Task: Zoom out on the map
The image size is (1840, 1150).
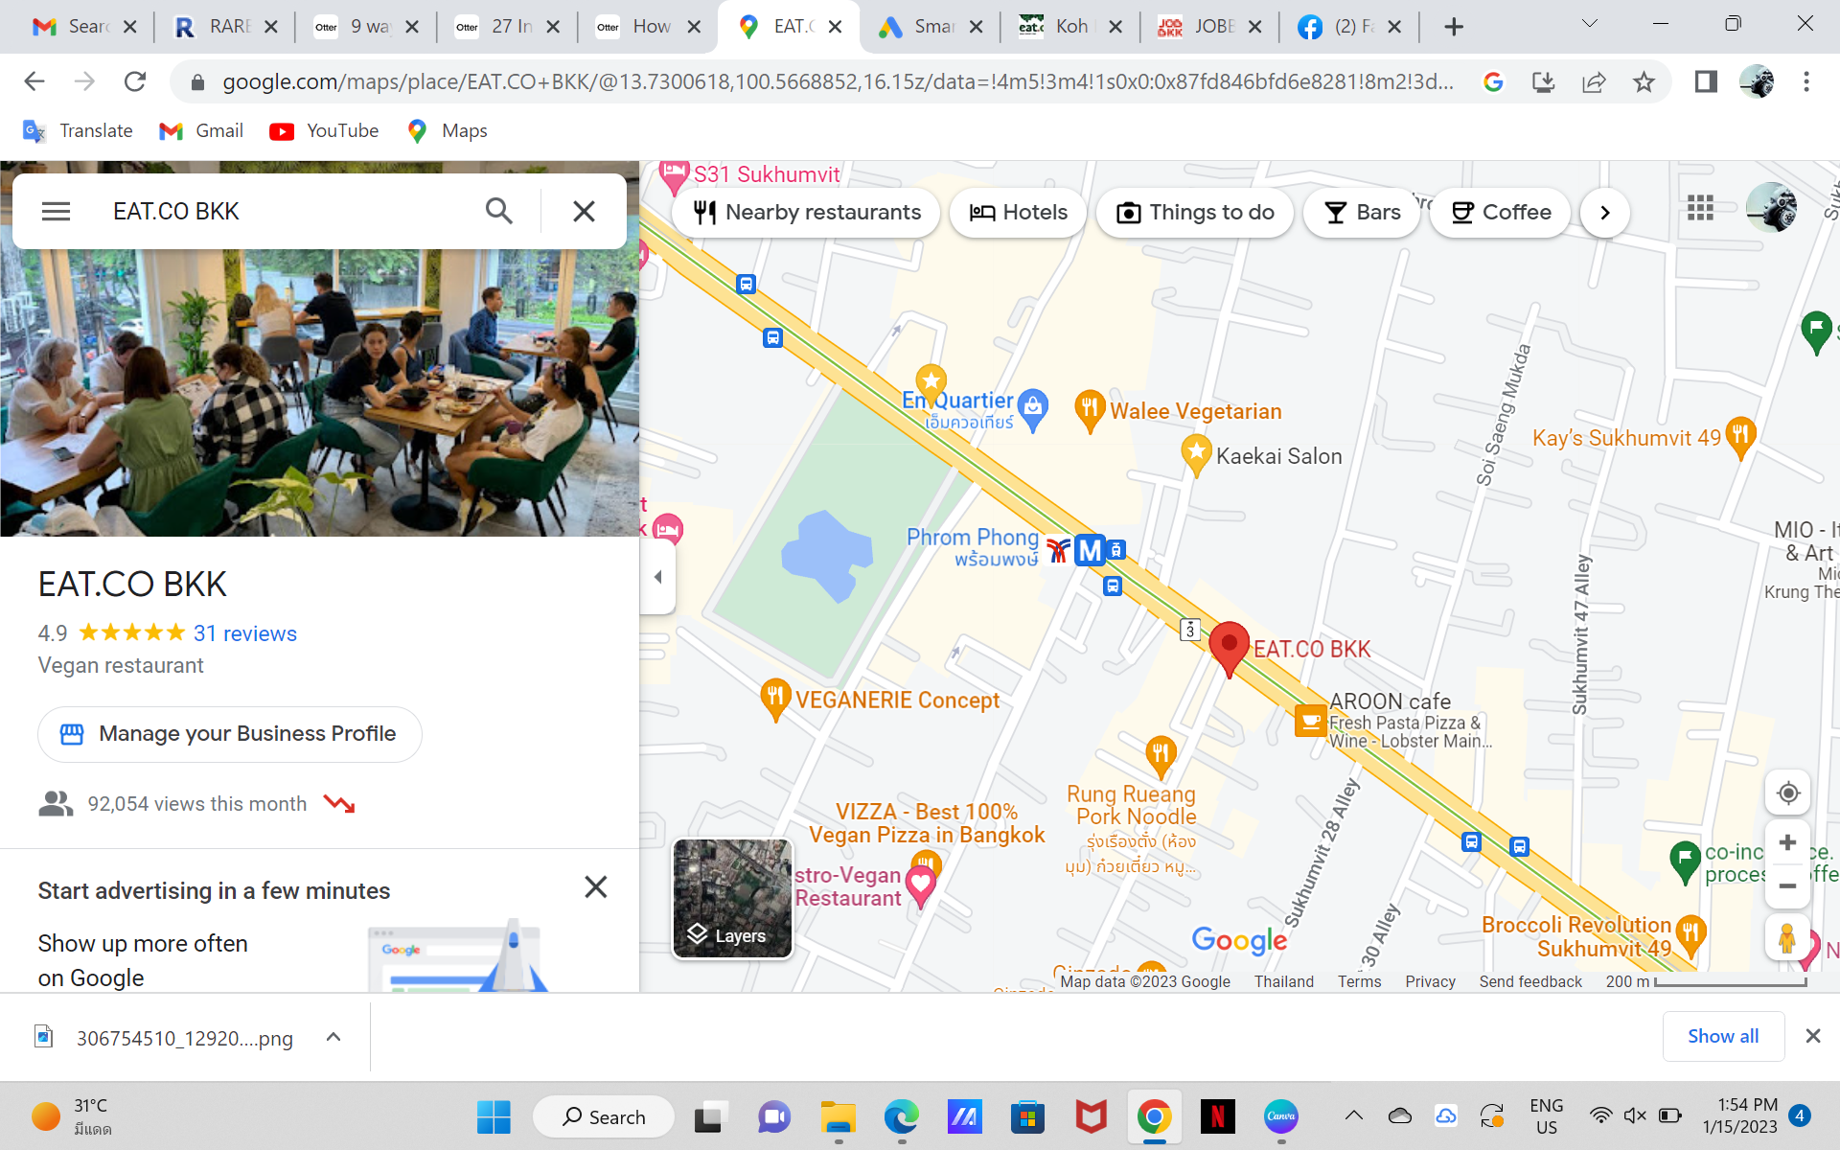Action: click(x=1787, y=886)
